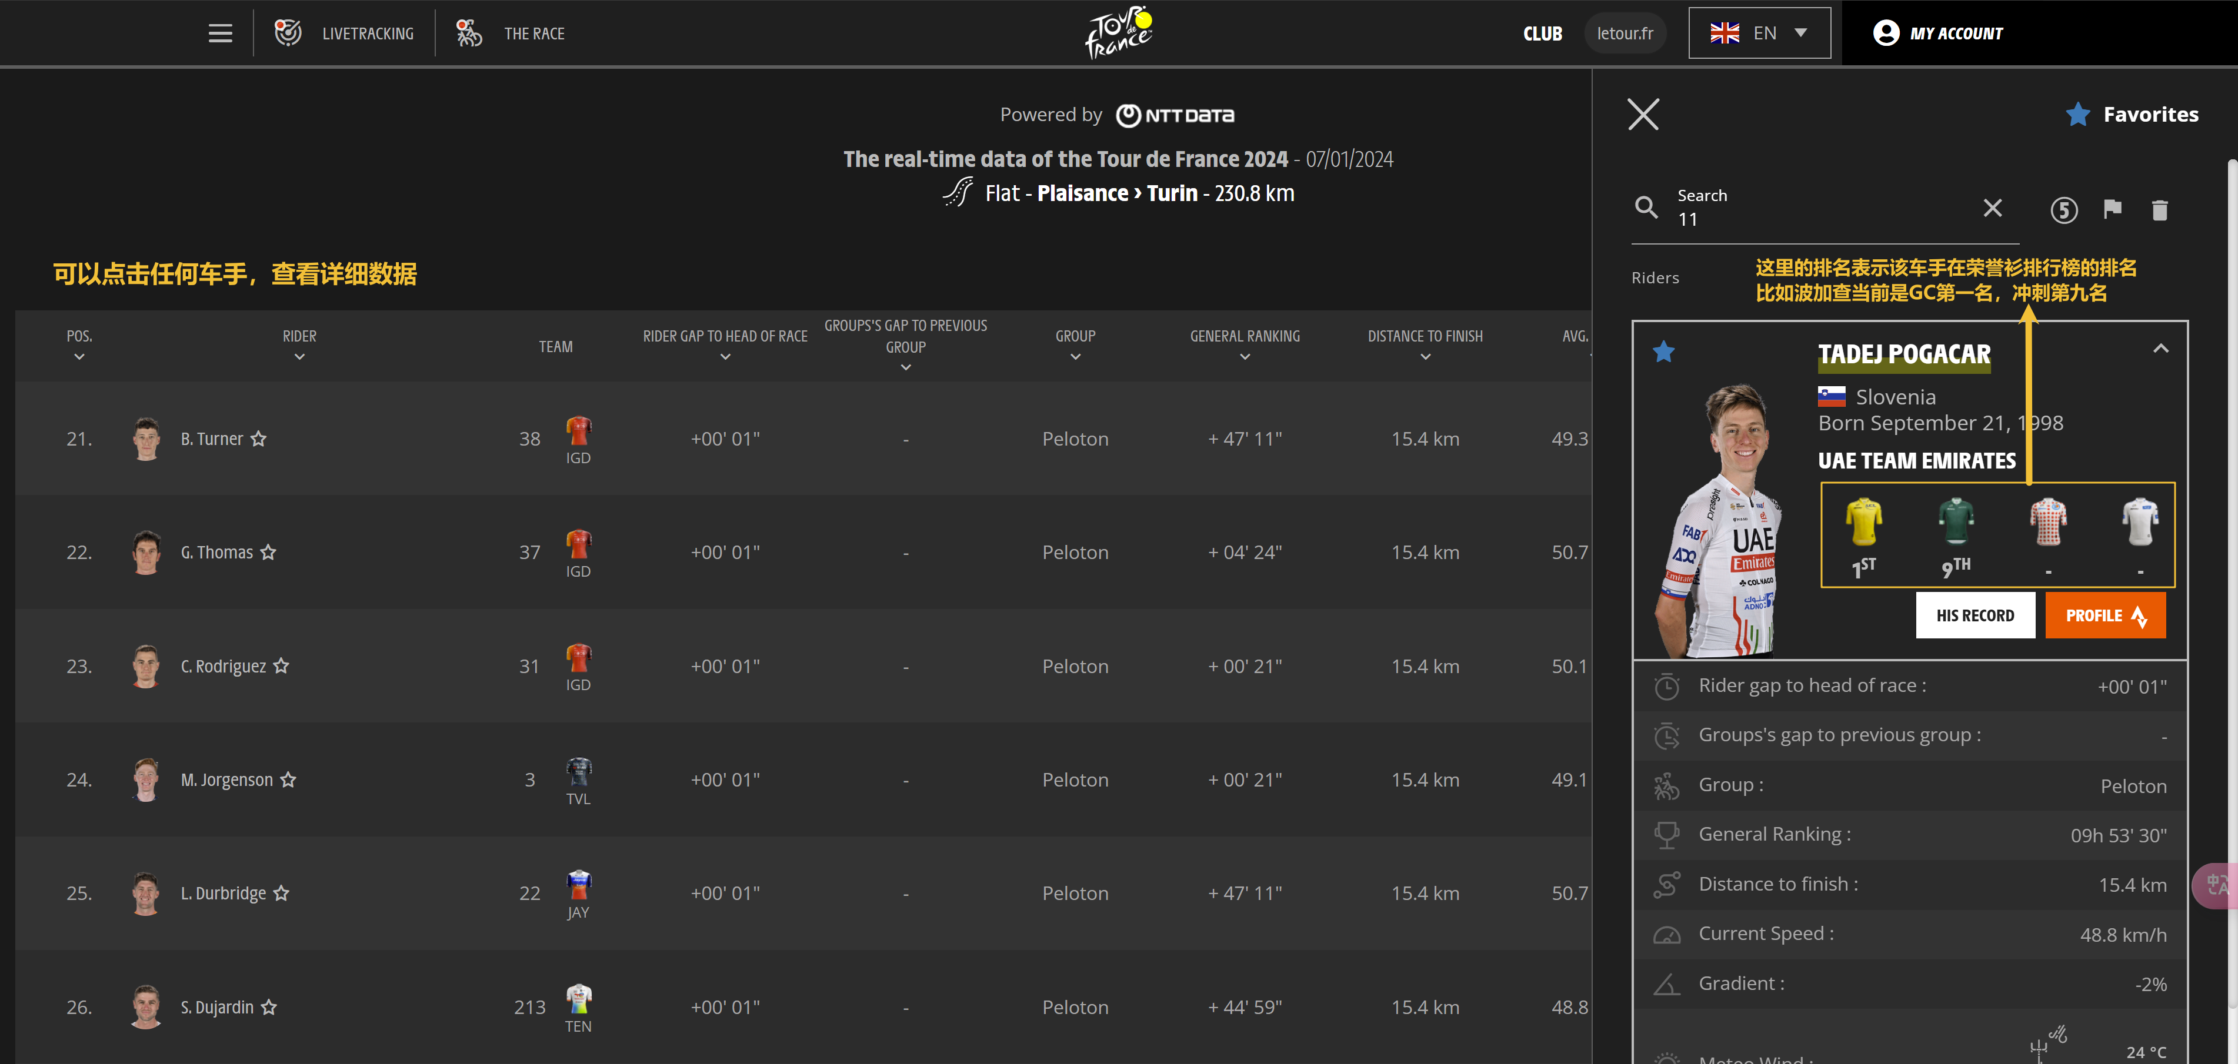Click the NTT Data logo
Screen dimensions: 2238x1064
(x=1175, y=115)
